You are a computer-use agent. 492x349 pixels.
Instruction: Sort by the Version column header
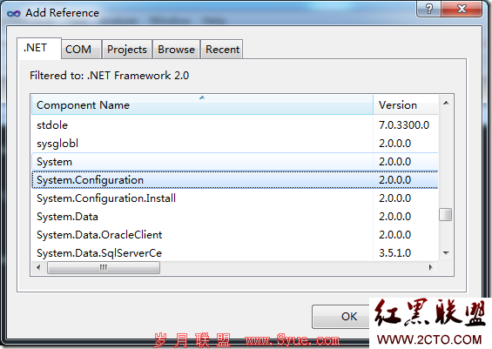pos(406,105)
